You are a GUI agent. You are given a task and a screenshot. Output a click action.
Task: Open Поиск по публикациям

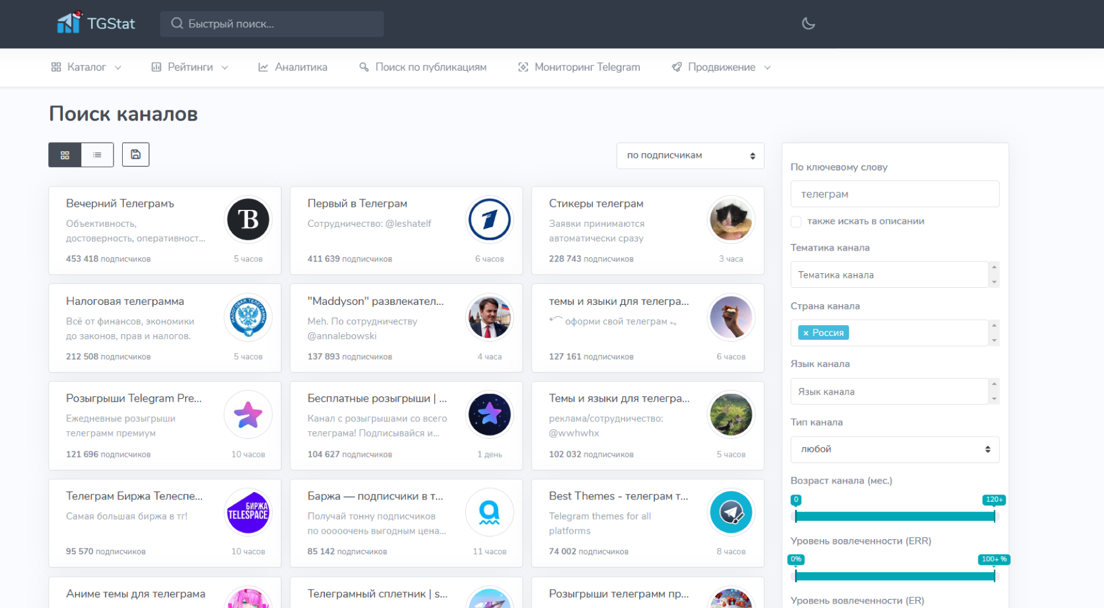tap(423, 67)
